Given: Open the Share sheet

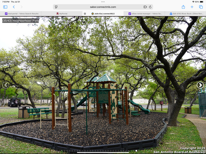Looking at the screenshot, I should point(183,7).
